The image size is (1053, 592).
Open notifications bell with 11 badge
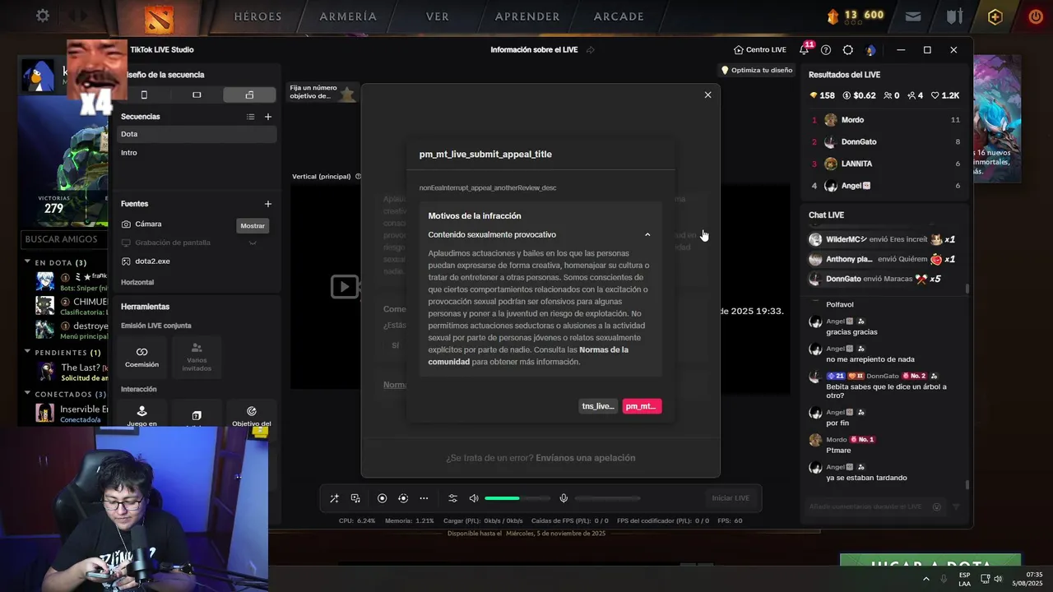(805, 49)
